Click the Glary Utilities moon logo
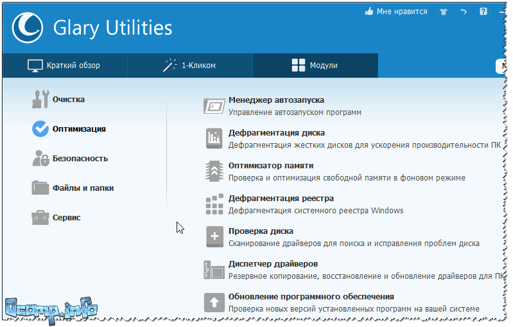This screenshot has height=327, width=513. (27, 28)
